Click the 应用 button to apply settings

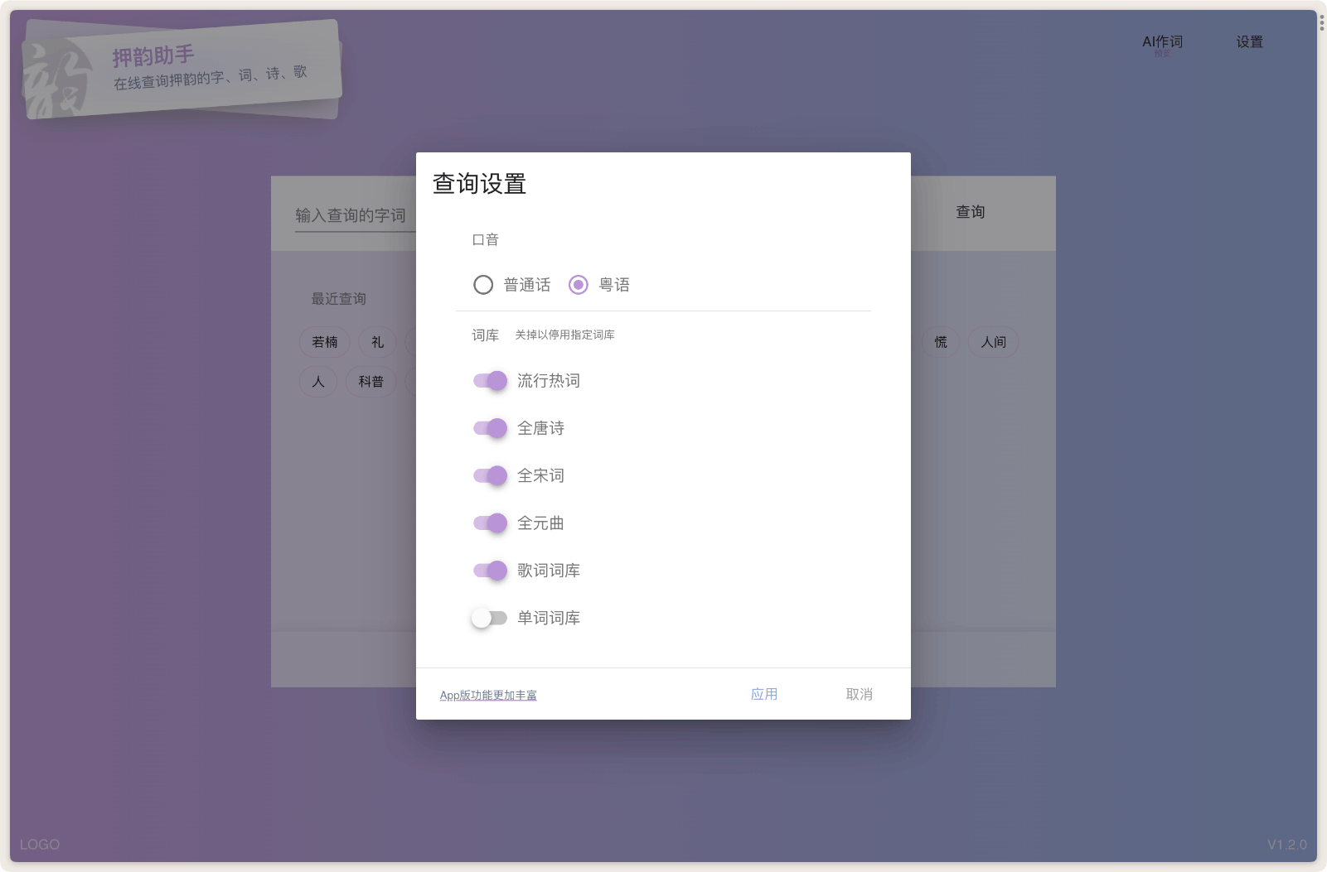763,694
